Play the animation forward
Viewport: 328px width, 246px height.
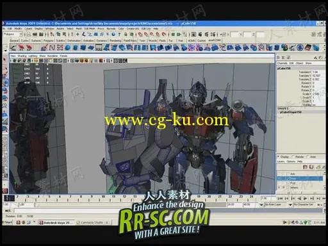[305, 199]
